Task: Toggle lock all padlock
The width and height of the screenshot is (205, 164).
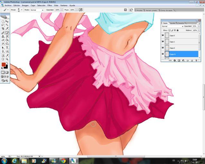Action: [x=178, y=30]
